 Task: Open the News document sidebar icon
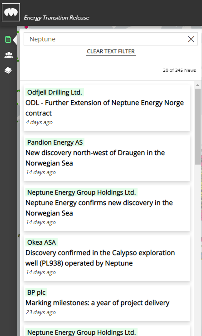8,40
